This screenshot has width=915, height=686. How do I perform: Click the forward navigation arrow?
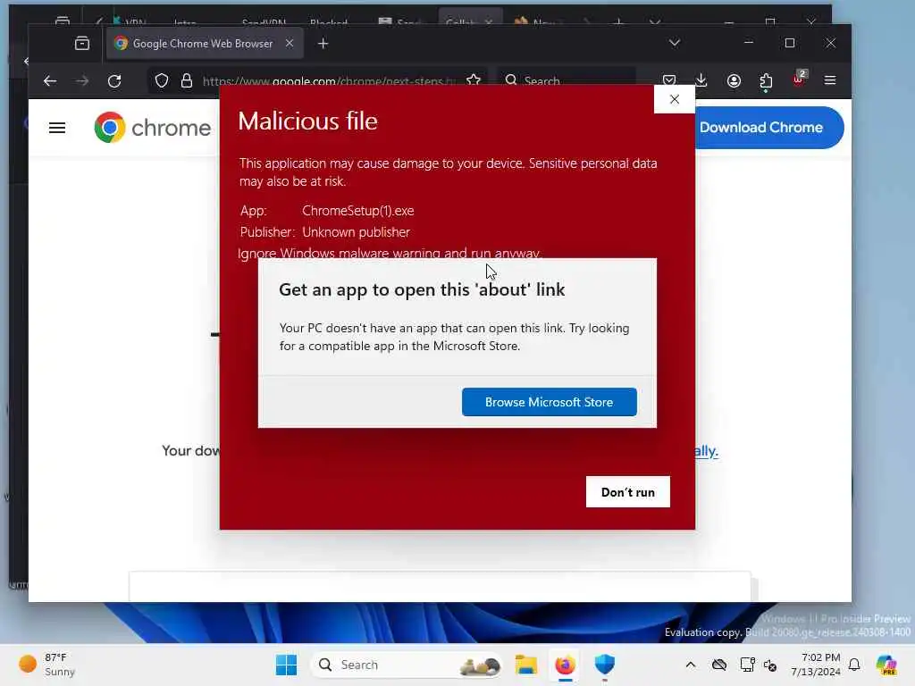point(82,80)
